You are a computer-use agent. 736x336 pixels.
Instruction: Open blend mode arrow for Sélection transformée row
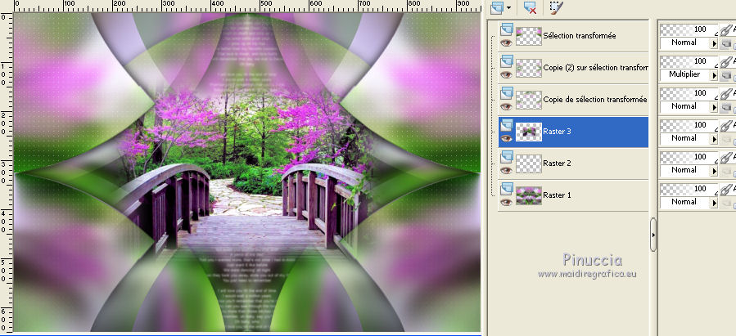[715, 43]
